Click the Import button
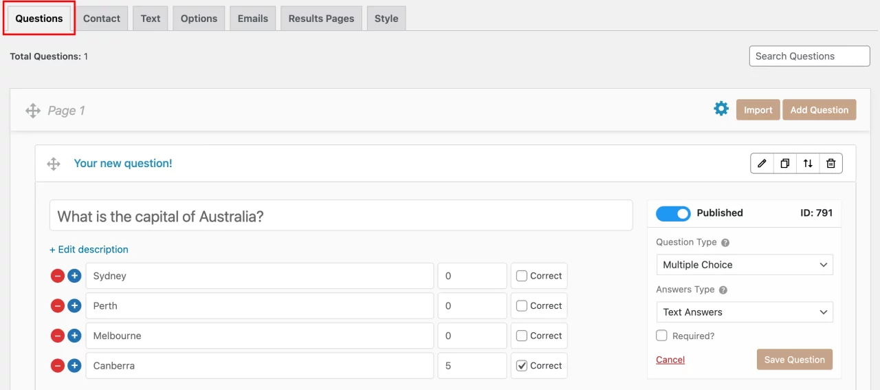 pos(758,110)
